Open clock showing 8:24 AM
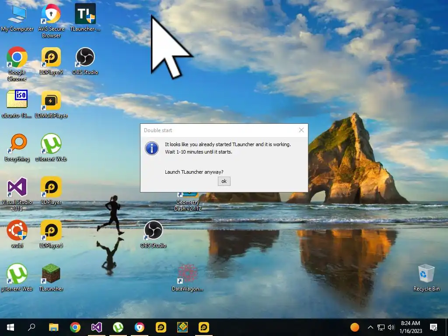The height and width of the screenshot is (336, 448). pyautogui.click(x=410, y=327)
